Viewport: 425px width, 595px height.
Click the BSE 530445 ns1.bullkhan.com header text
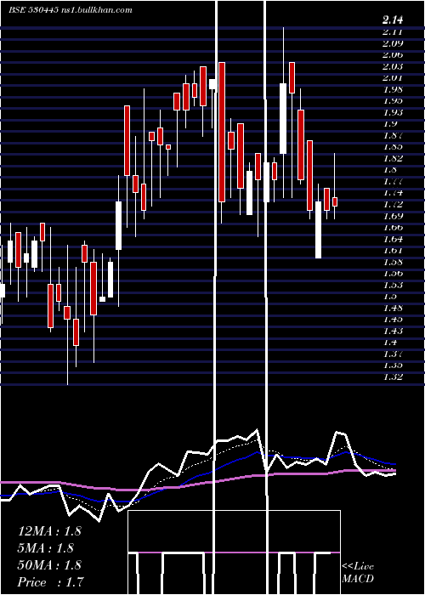71,10
